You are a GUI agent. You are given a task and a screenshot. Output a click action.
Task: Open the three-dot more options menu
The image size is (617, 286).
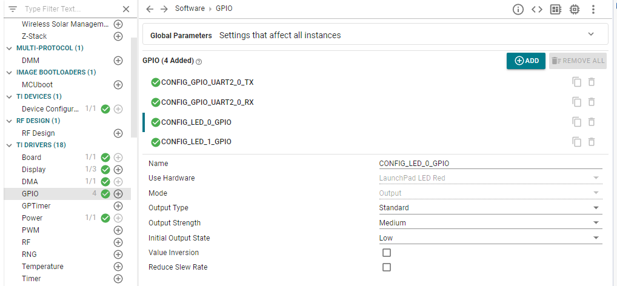point(593,9)
